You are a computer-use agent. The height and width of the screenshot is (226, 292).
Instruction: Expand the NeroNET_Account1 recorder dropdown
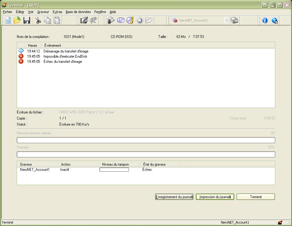(227, 20)
